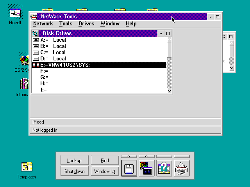Select the 'I:=' drive row
This screenshot has width=250, height=187.
point(99,90)
